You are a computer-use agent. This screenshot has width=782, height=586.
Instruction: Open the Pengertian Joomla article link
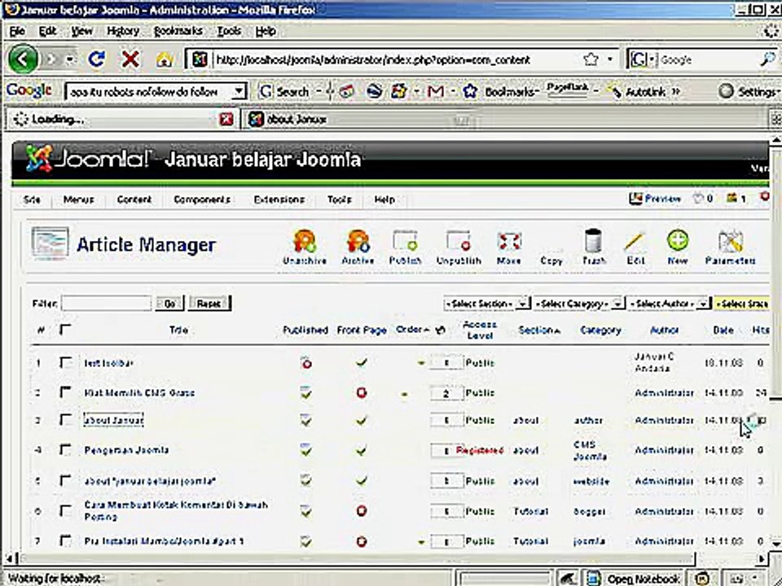click(x=126, y=450)
